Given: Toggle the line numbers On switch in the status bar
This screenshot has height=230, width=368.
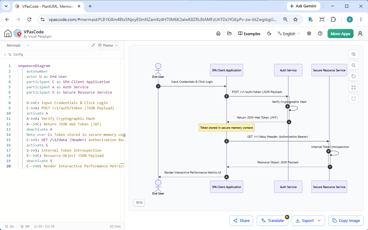Looking at the screenshot, I should 9,227.
